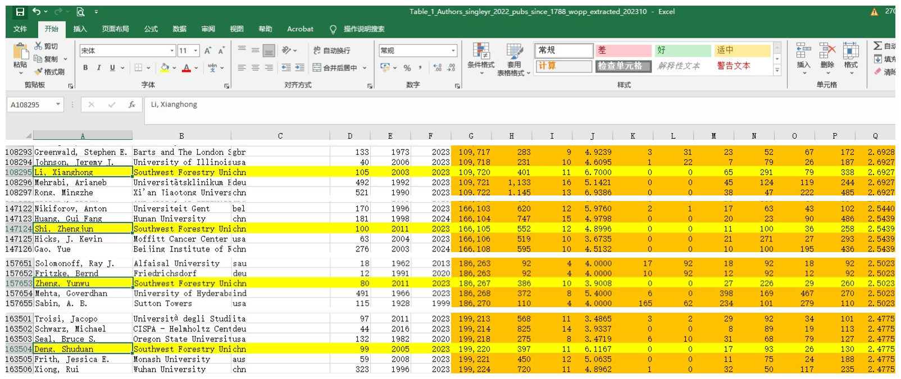This screenshot has width=901, height=379.
Task: Open the Name Box dropdown arrow
Action: [x=58, y=105]
